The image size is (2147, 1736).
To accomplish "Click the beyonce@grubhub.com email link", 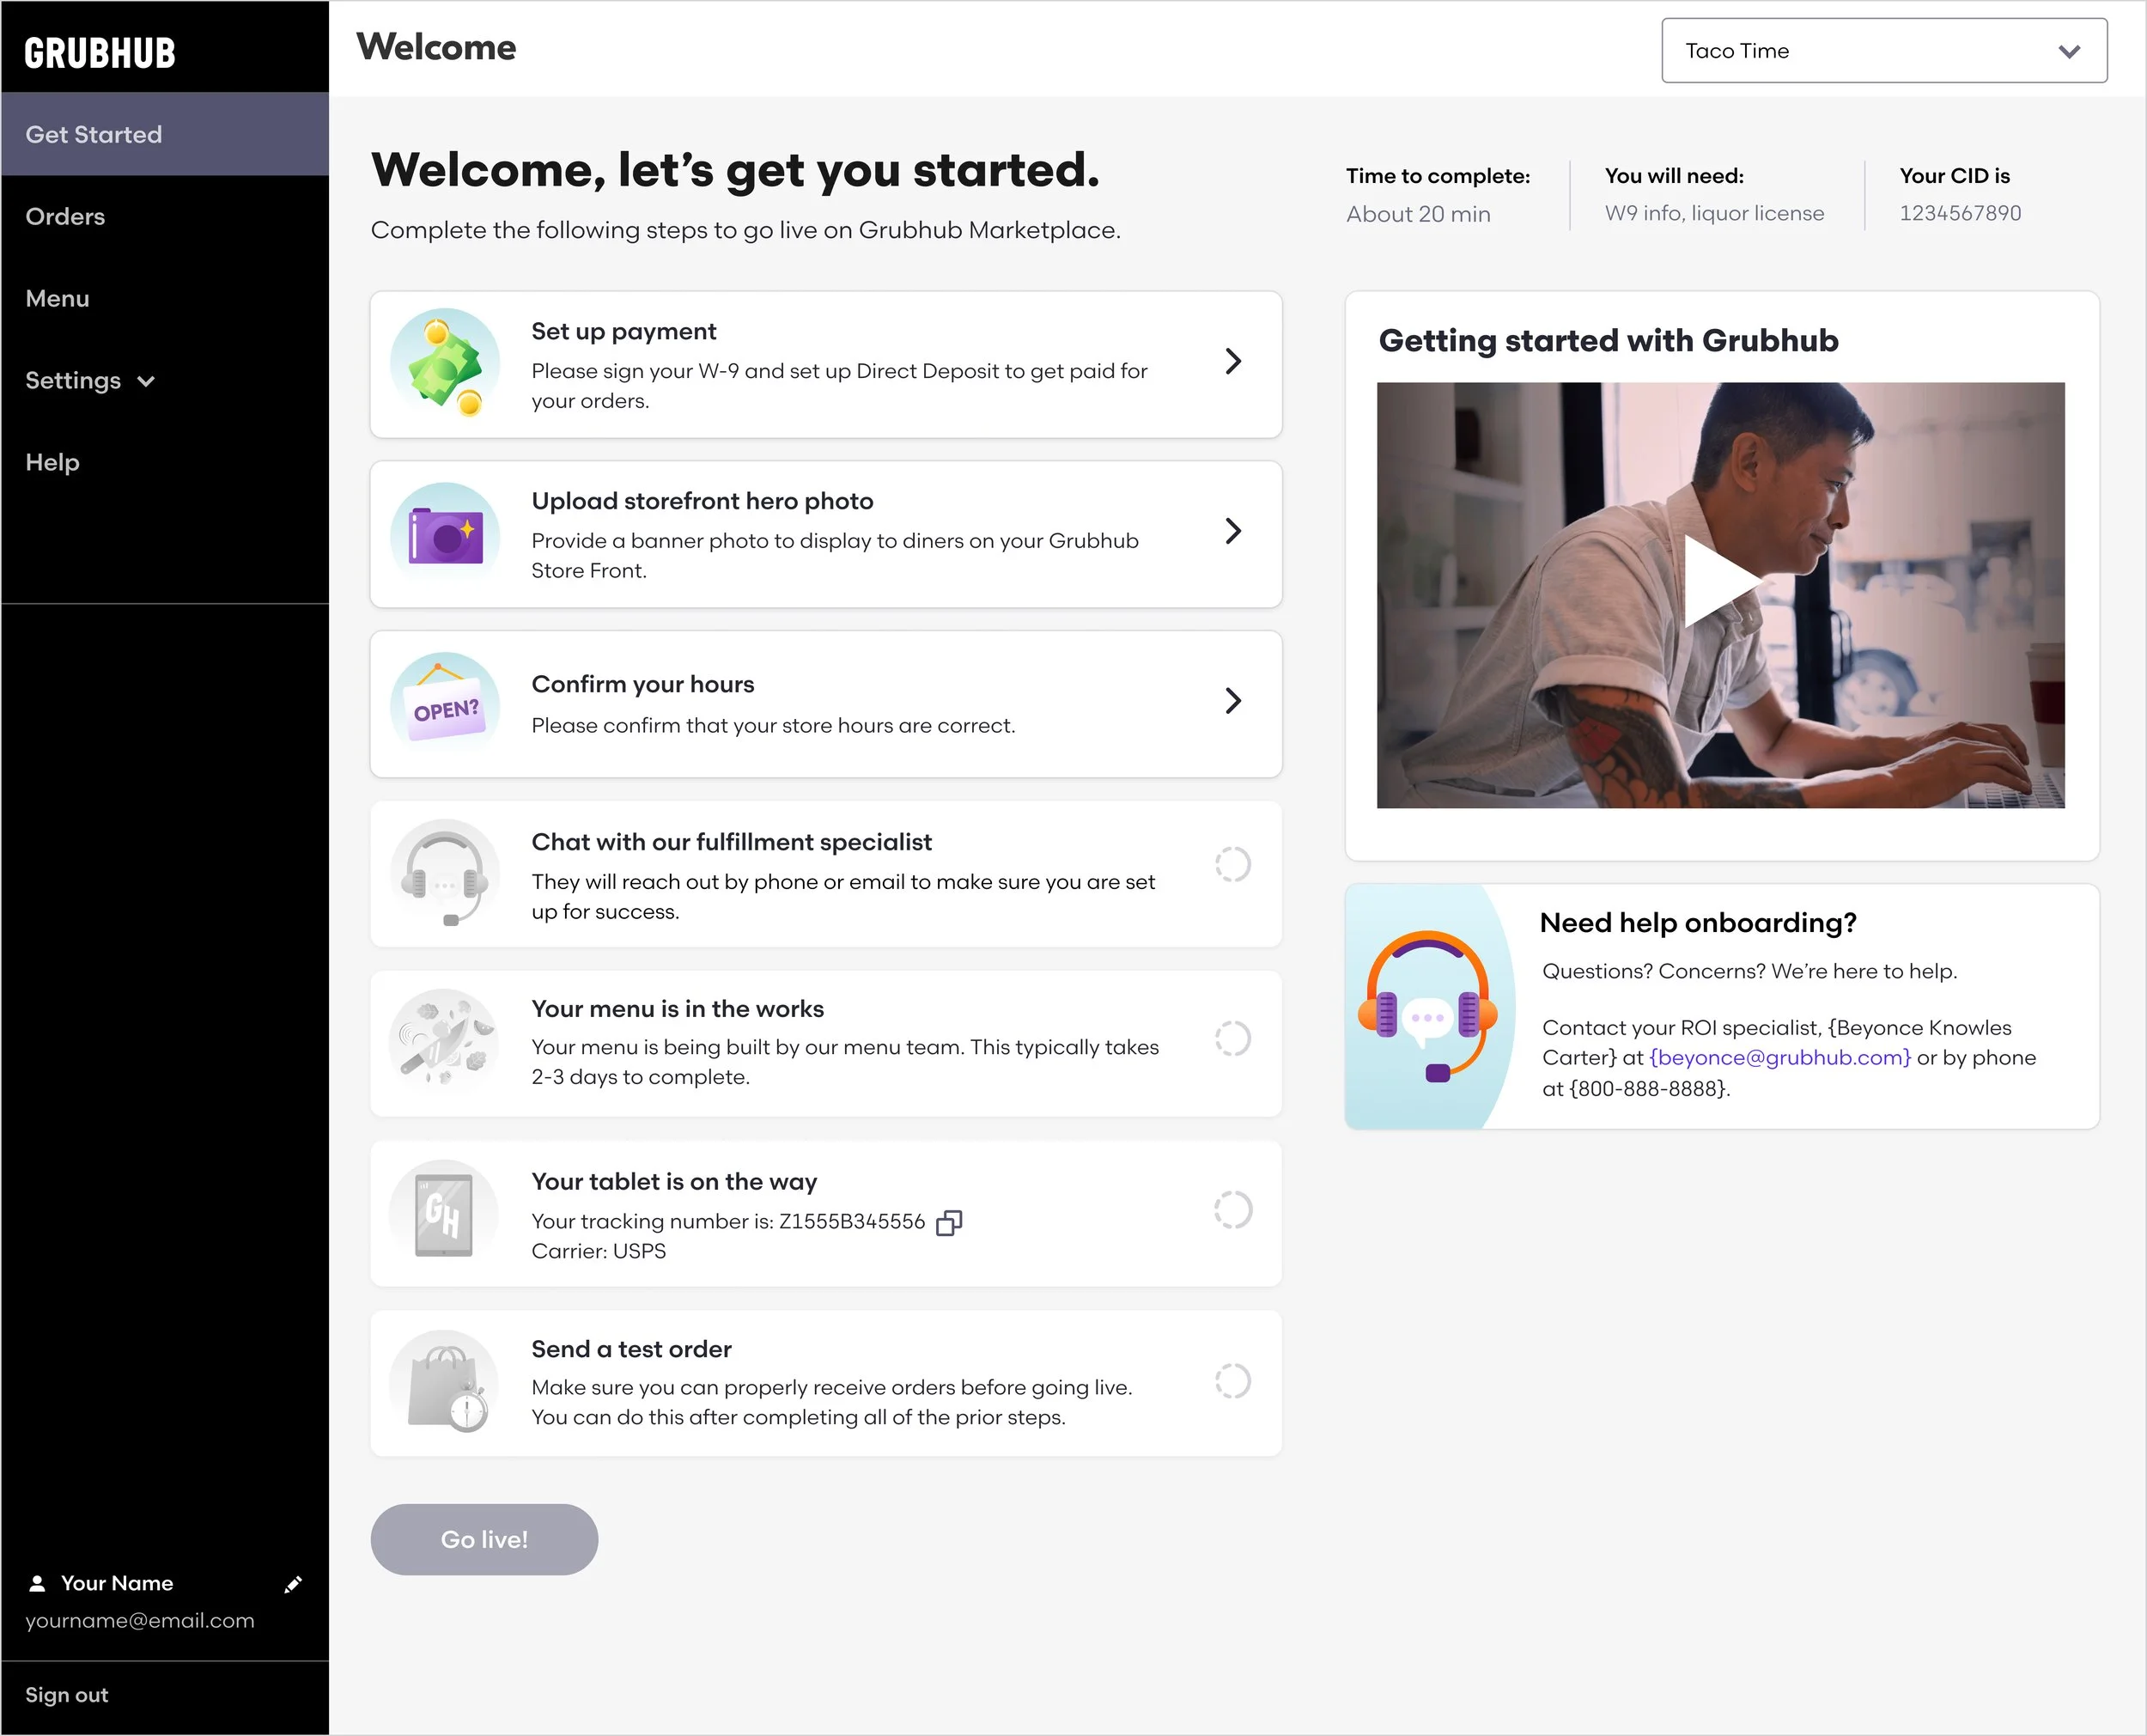I will (x=1779, y=1058).
